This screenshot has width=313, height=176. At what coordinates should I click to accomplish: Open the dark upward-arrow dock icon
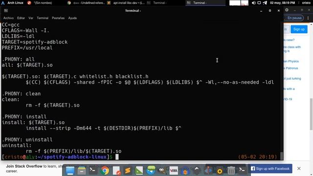197,170
